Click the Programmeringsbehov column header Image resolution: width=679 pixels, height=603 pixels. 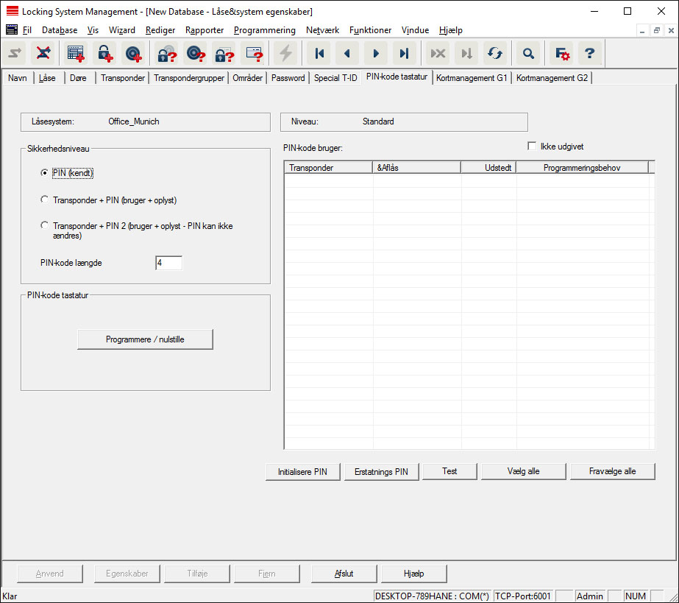[x=581, y=168]
